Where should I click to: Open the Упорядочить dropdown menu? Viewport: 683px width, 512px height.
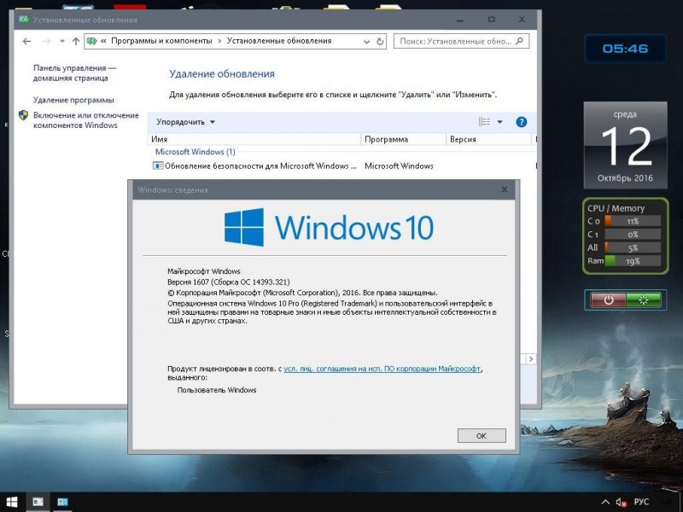click(185, 122)
